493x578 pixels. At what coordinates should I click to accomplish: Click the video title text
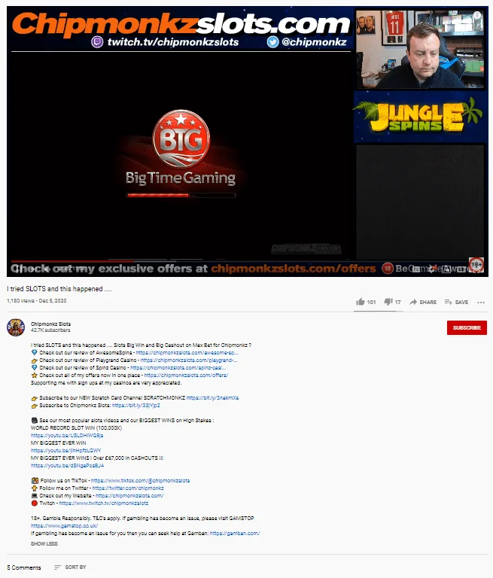(59, 289)
